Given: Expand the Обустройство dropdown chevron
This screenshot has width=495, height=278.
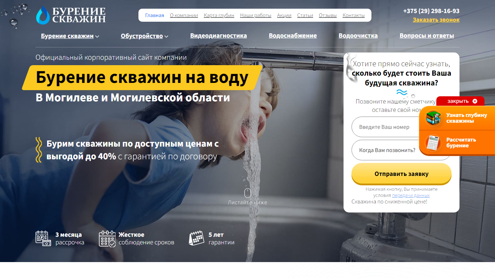Looking at the screenshot, I should (166, 36).
